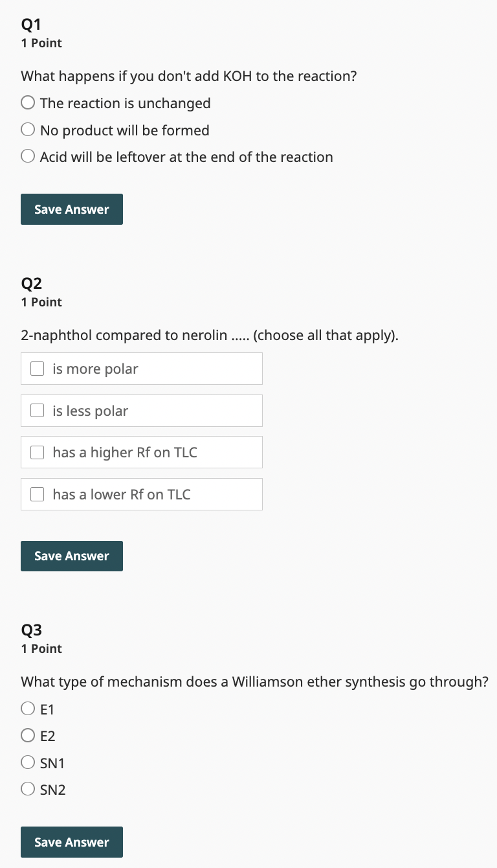Choose E2 as the mechanism answer

click(28, 735)
